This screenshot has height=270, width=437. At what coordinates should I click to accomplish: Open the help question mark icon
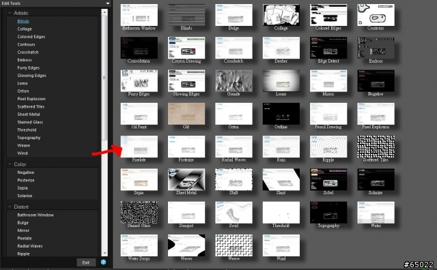pyautogui.click(x=103, y=262)
